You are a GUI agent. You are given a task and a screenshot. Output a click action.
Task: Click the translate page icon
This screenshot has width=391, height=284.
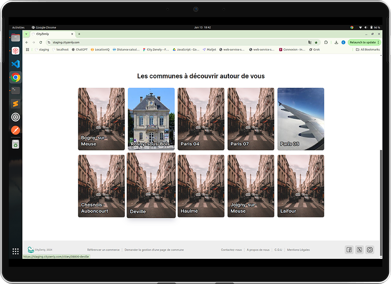pyautogui.click(x=310, y=42)
